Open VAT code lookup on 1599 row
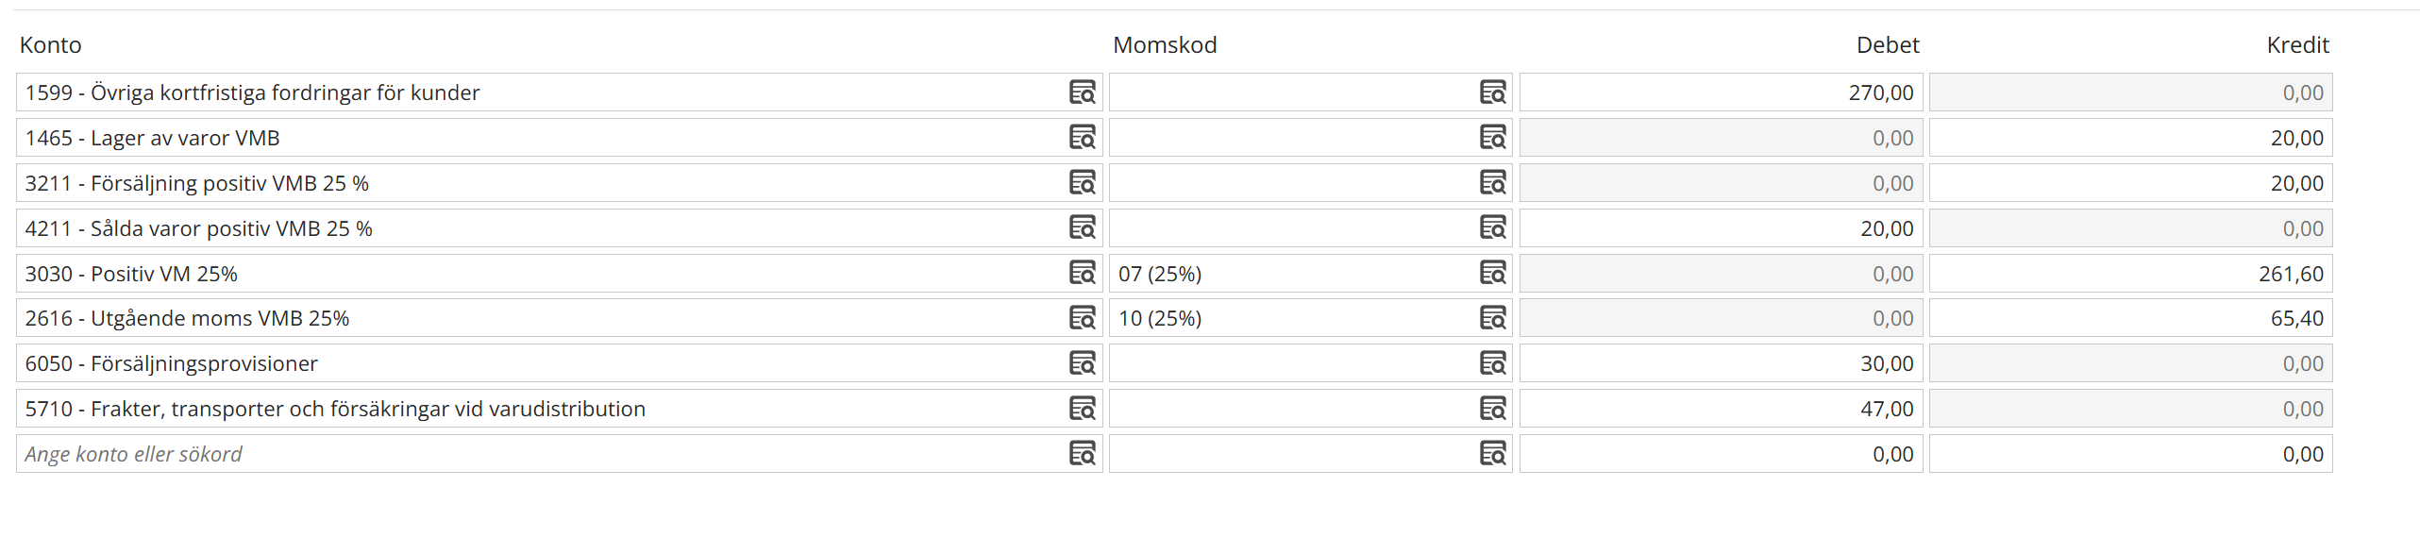The width and height of the screenshot is (2420, 554). (x=1492, y=92)
